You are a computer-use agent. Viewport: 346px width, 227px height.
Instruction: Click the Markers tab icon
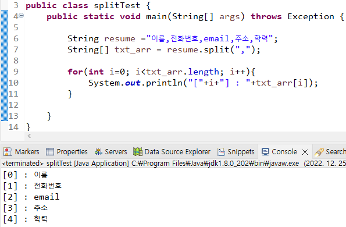click(8, 152)
